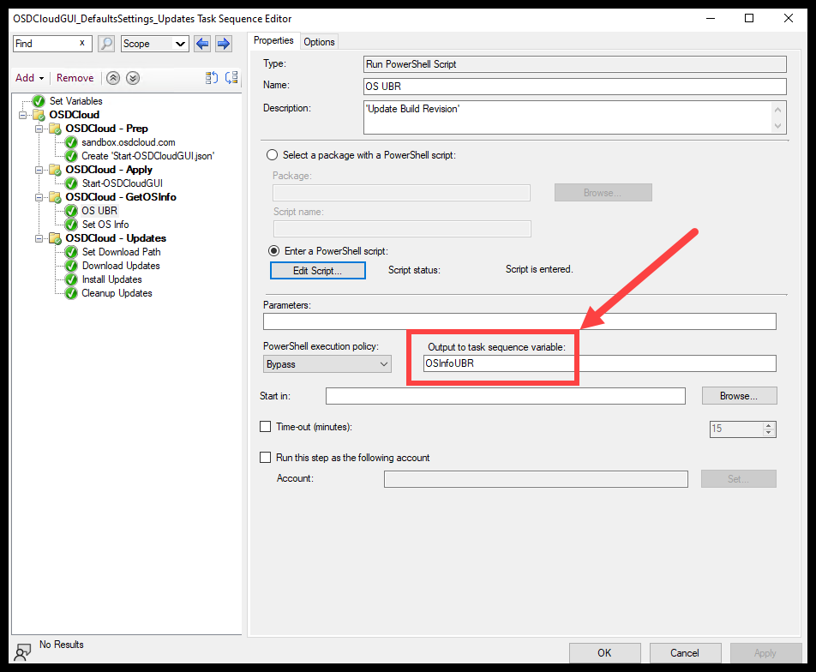Click the Move Up double-chevron icon
Screen dimensions: 816x672
click(x=113, y=78)
